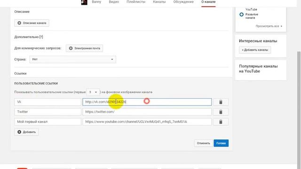The image size is (301, 169).
Task: Click the Интересные каналы heading
Action: click(x=258, y=41)
